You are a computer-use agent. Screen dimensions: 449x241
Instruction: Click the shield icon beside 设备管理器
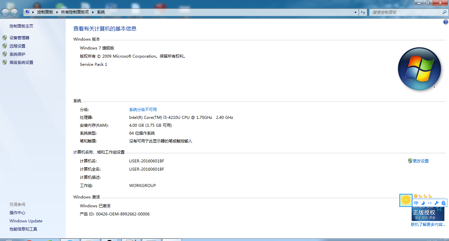tap(5, 38)
